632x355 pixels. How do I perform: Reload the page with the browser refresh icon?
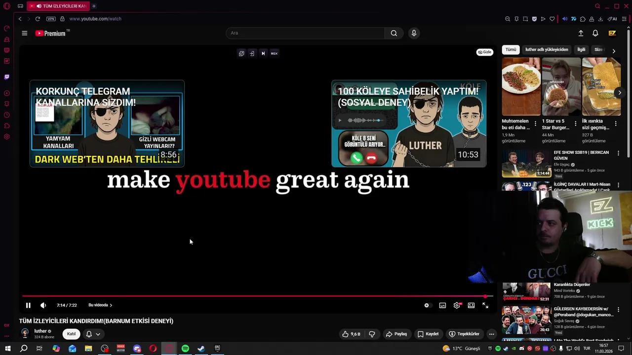coord(37,19)
